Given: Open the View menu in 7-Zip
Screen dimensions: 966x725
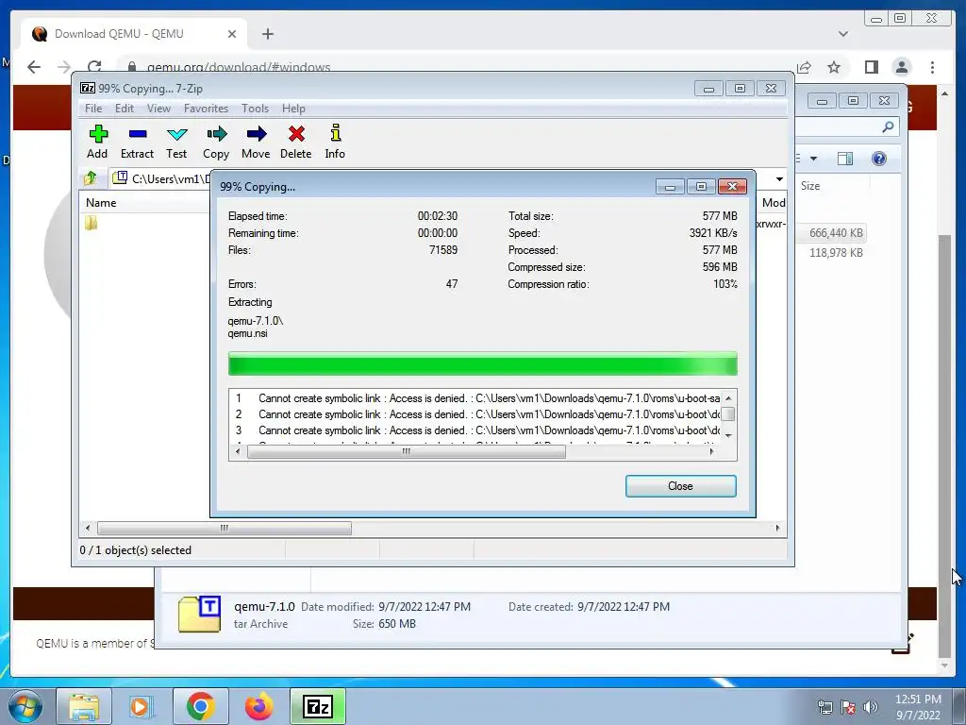Looking at the screenshot, I should click(158, 109).
